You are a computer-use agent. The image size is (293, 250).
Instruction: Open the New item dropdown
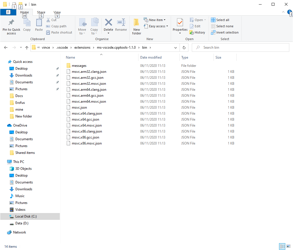pyautogui.click(x=156, y=20)
